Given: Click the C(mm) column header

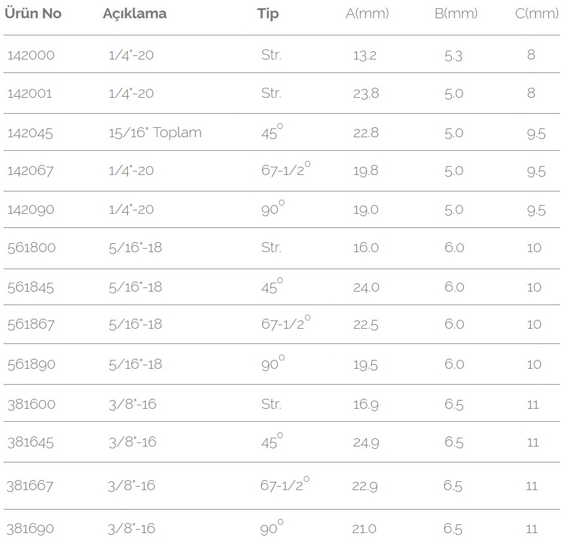Looking at the screenshot, I should pyautogui.click(x=536, y=14).
